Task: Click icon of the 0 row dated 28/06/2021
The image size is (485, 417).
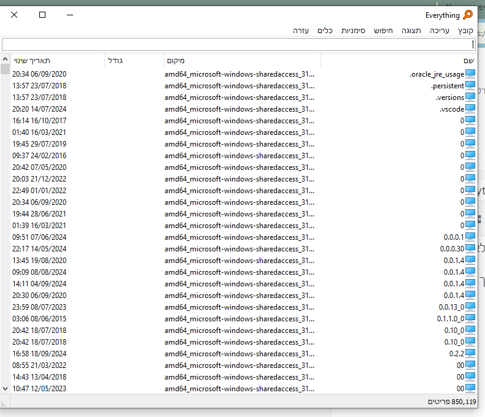Action: coord(470,214)
